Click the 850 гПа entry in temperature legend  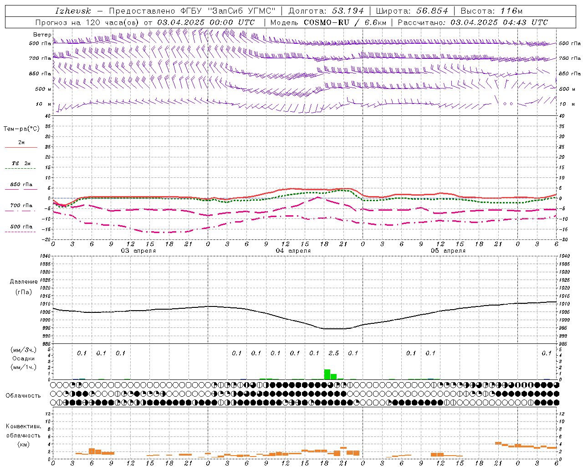(x=21, y=184)
